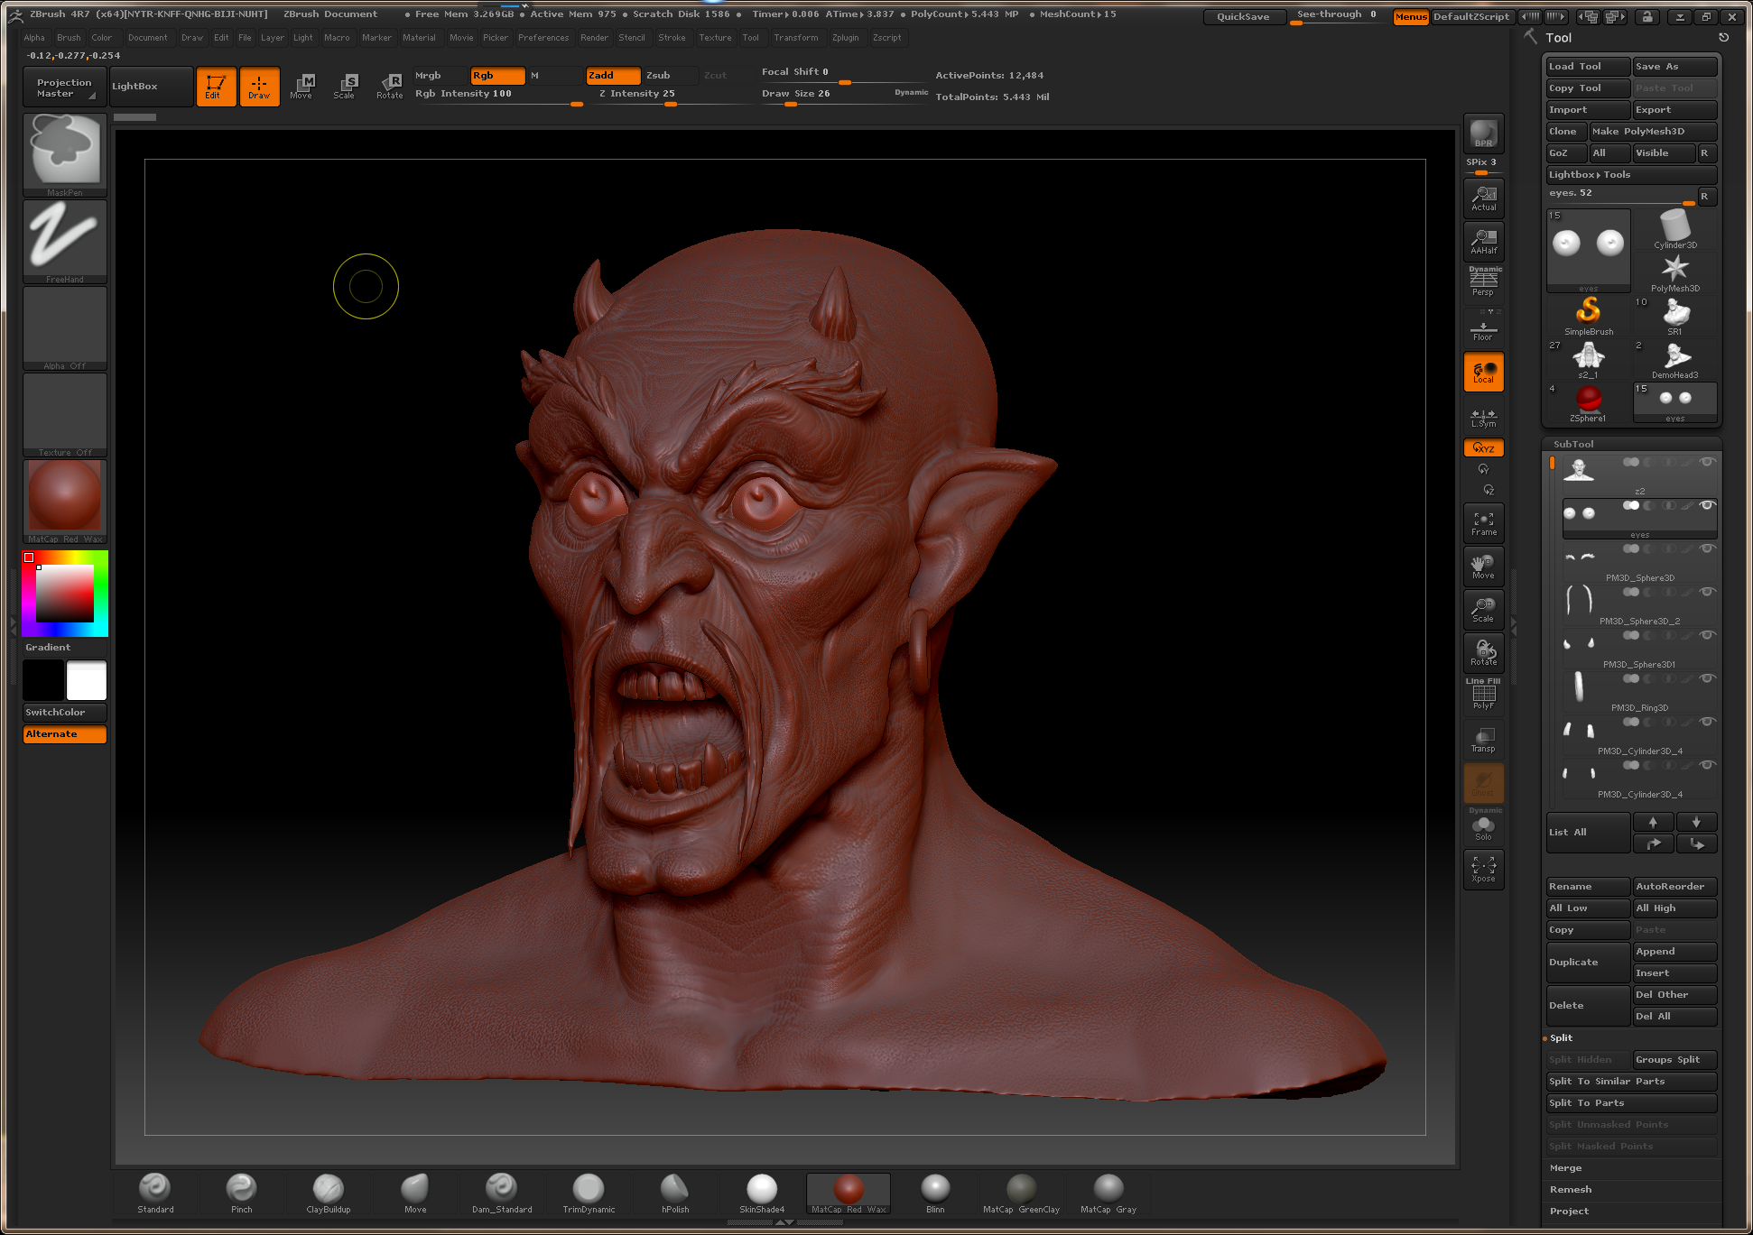This screenshot has height=1235, width=1753.
Task: Click the Xpose icon
Action: (x=1483, y=869)
